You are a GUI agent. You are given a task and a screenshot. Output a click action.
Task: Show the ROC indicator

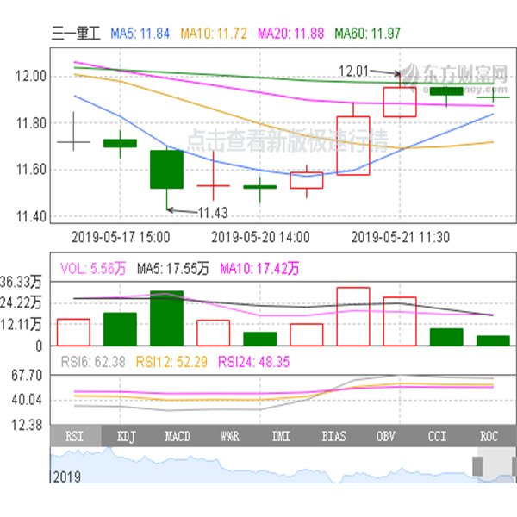click(x=489, y=436)
